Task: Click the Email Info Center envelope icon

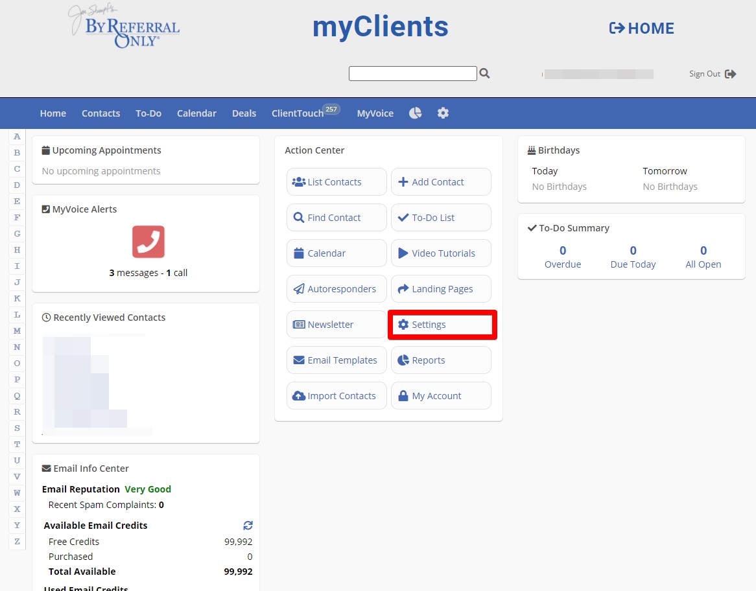Action: 46,469
